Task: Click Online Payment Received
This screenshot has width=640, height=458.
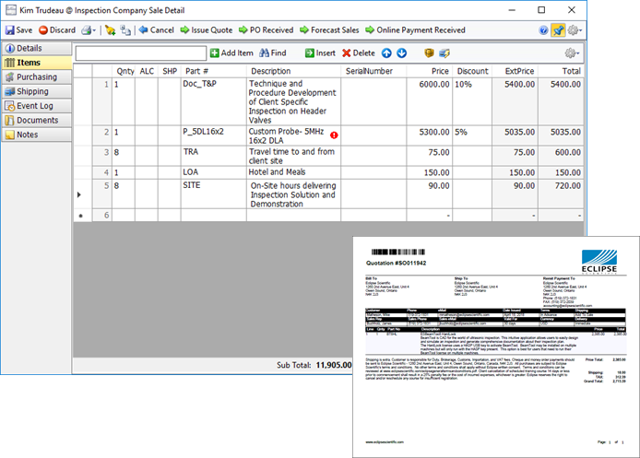Action: [416, 30]
